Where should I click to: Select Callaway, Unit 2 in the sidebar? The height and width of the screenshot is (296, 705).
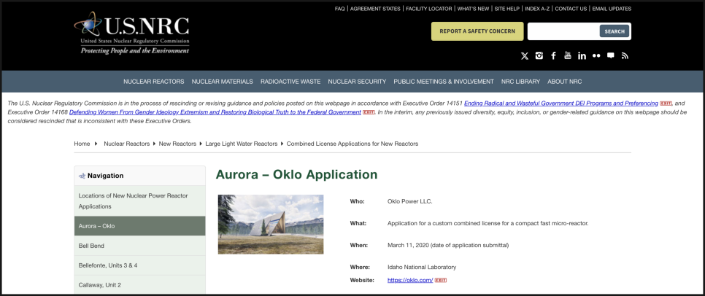click(140, 285)
